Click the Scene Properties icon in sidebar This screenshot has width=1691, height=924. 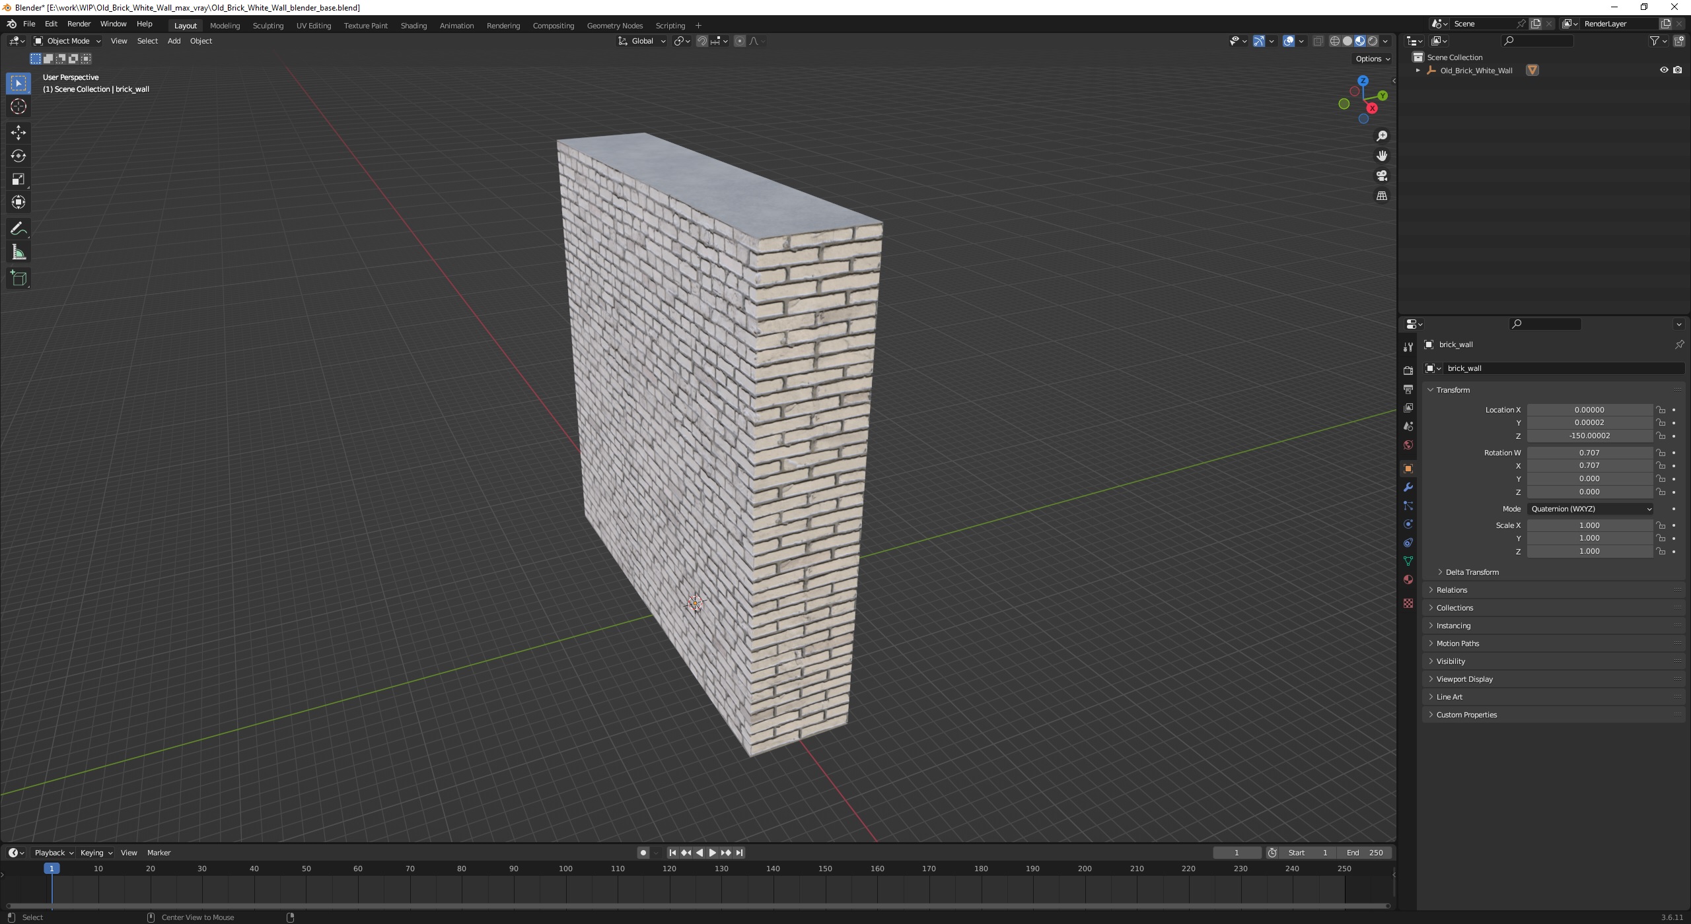(x=1410, y=426)
